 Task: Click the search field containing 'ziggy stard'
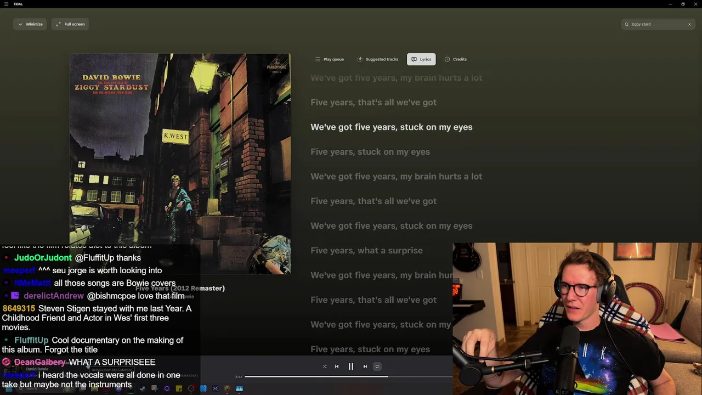[x=658, y=24]
